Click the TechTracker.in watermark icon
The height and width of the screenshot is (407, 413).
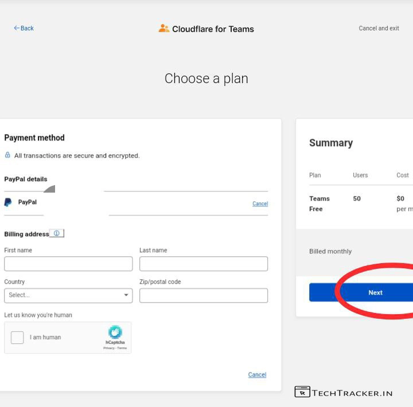coord(302,392)
